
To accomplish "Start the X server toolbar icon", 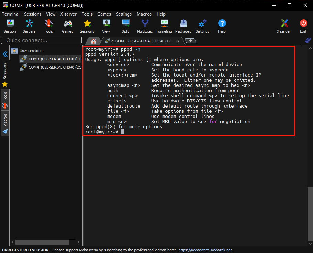I will 284,26.
